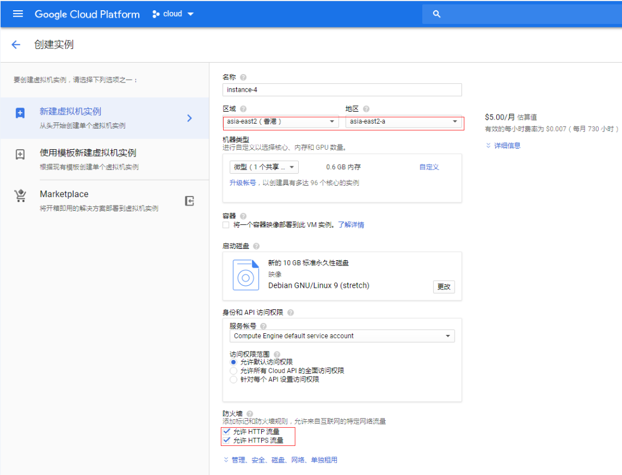Toggle 允许 HTTPS 流量 checkbox
This screenshot has width=622, height=475.
(x=226, y=440)
